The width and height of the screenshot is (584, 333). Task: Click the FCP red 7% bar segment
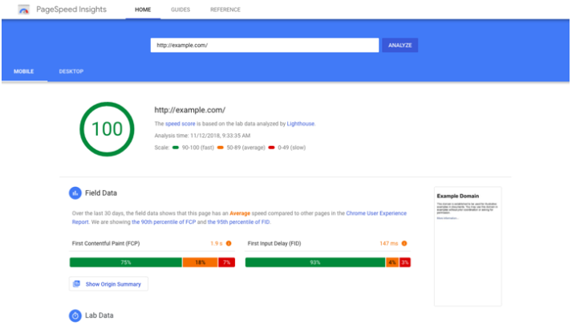pos(226,262)
